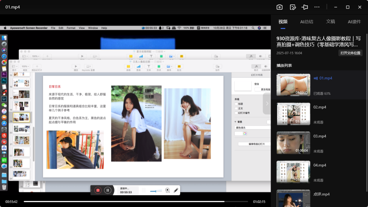Check the 标题 checkbox in the inspector
This screenshot has width=368, height=207.
(x=236, y=103)
